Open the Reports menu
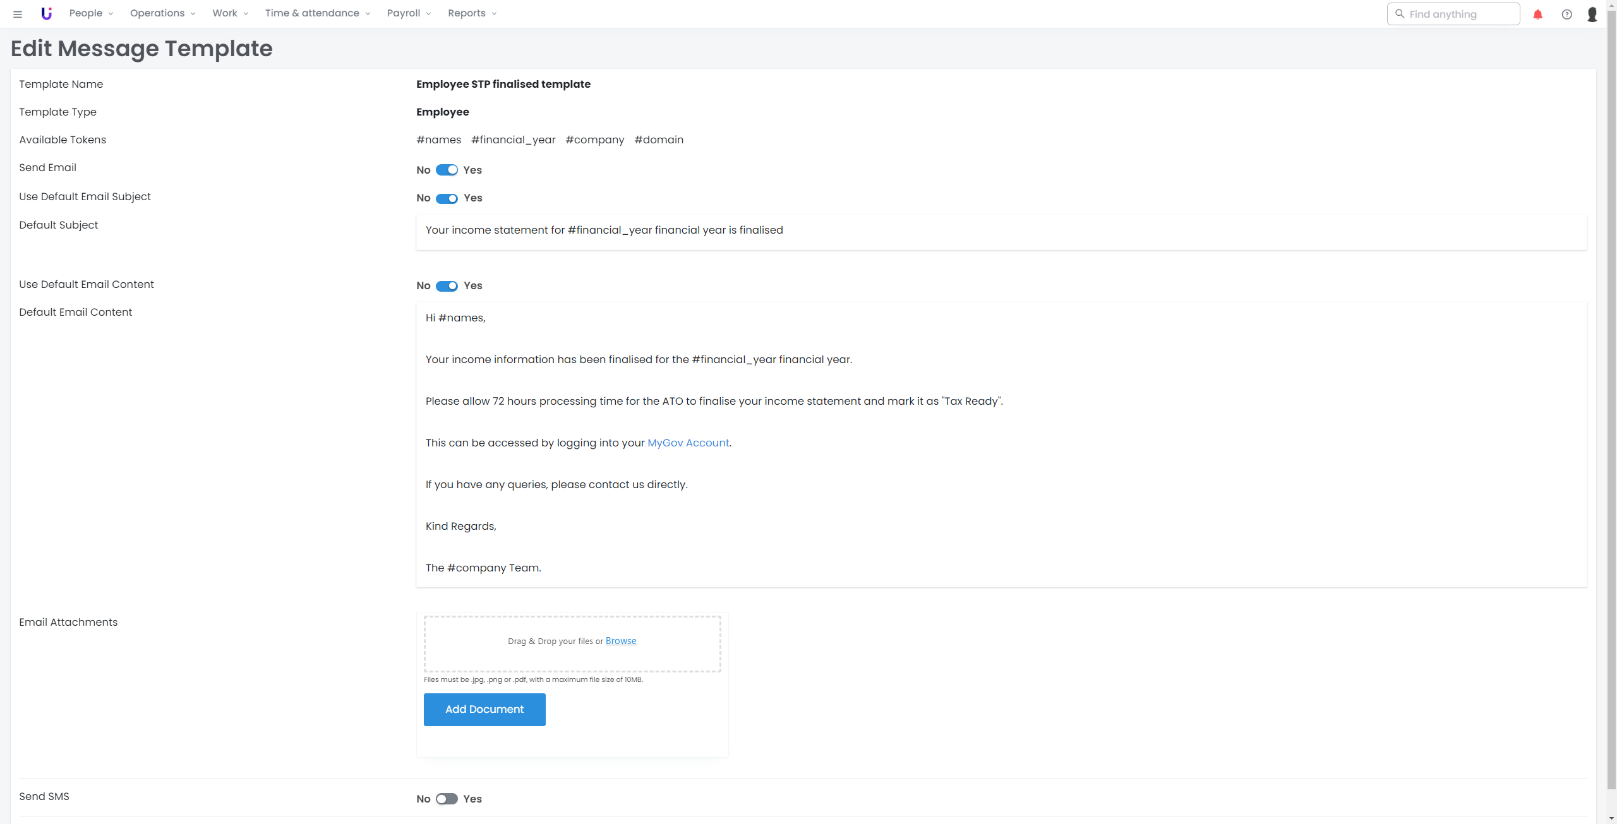This screenshot has width=1617, height=824. [x=472, y=13]
